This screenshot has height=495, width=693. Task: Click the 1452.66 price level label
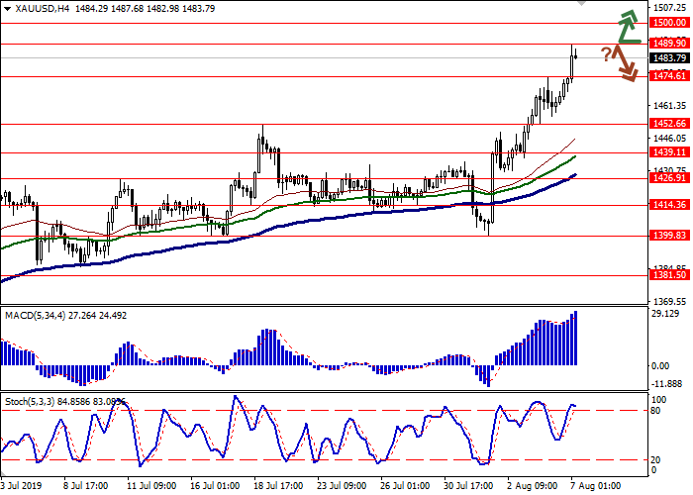663,124
